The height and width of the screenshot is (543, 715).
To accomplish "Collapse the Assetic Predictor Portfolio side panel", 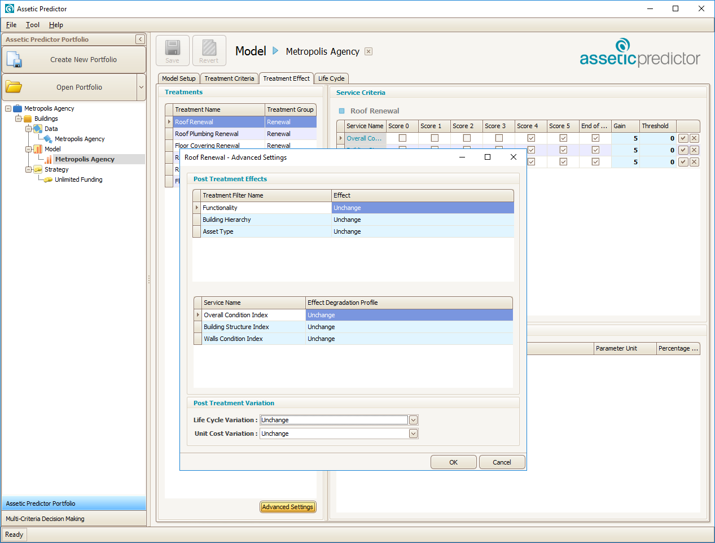I will click(x=141, y=40).
